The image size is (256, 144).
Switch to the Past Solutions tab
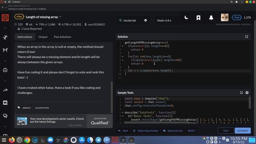pyautogui.click(x=62, y=37)
